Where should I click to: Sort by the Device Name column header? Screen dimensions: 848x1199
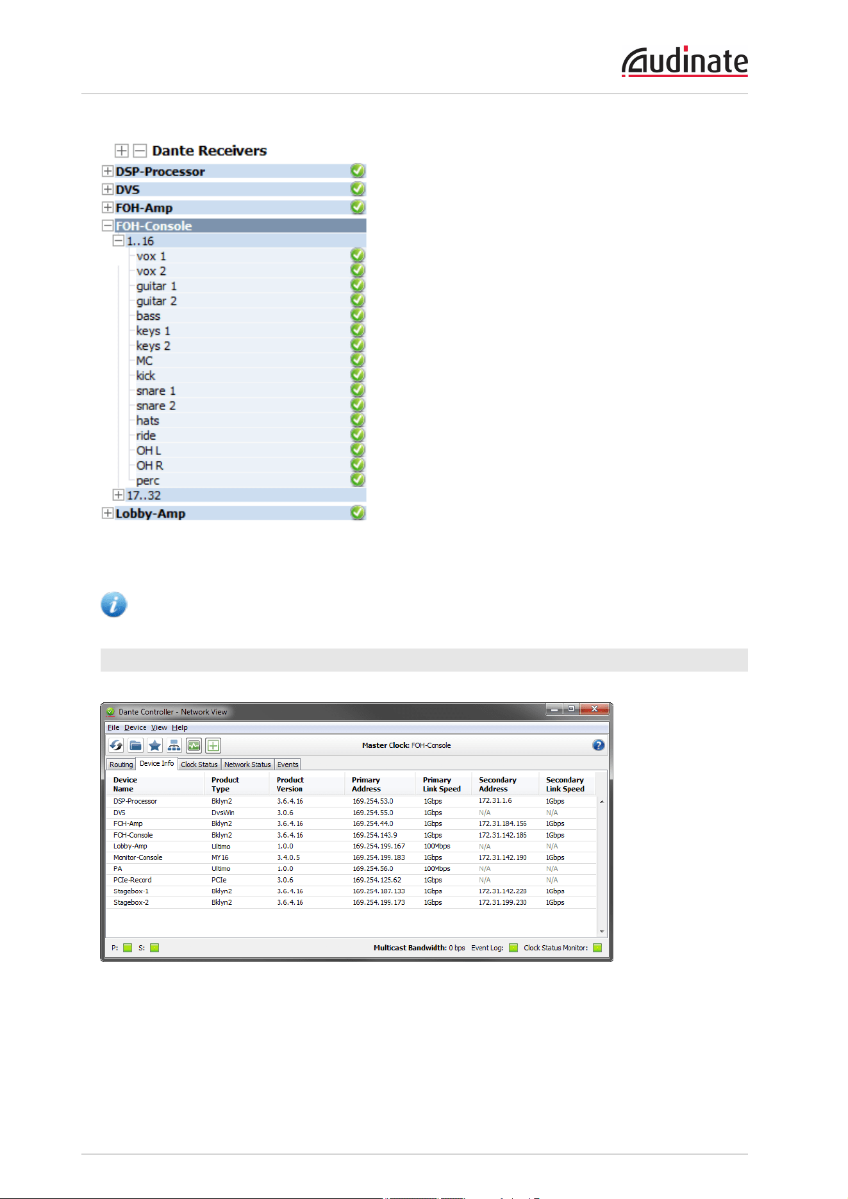tap(156, 784)
